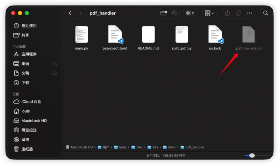Select the main.py file thumbnail
Screen dimensions: 279x165
[81, 34]
